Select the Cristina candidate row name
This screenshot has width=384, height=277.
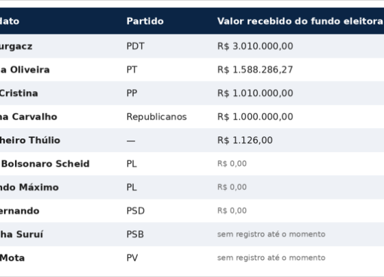[x=19, y=93]
